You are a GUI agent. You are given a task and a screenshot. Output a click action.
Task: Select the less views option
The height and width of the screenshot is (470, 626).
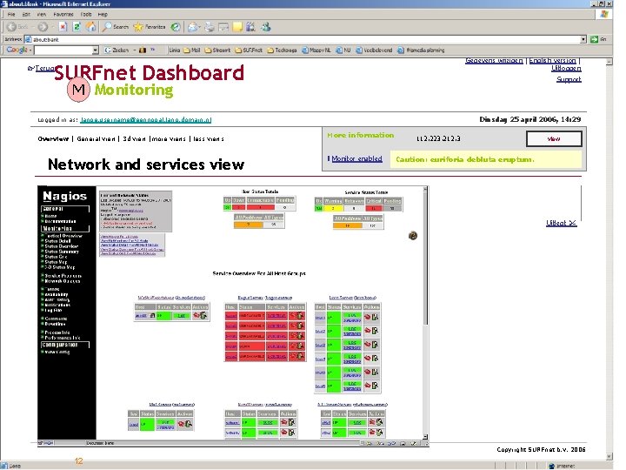coord(209,139)
